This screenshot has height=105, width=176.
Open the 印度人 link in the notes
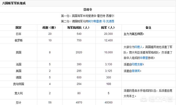(x=138, y=47)
